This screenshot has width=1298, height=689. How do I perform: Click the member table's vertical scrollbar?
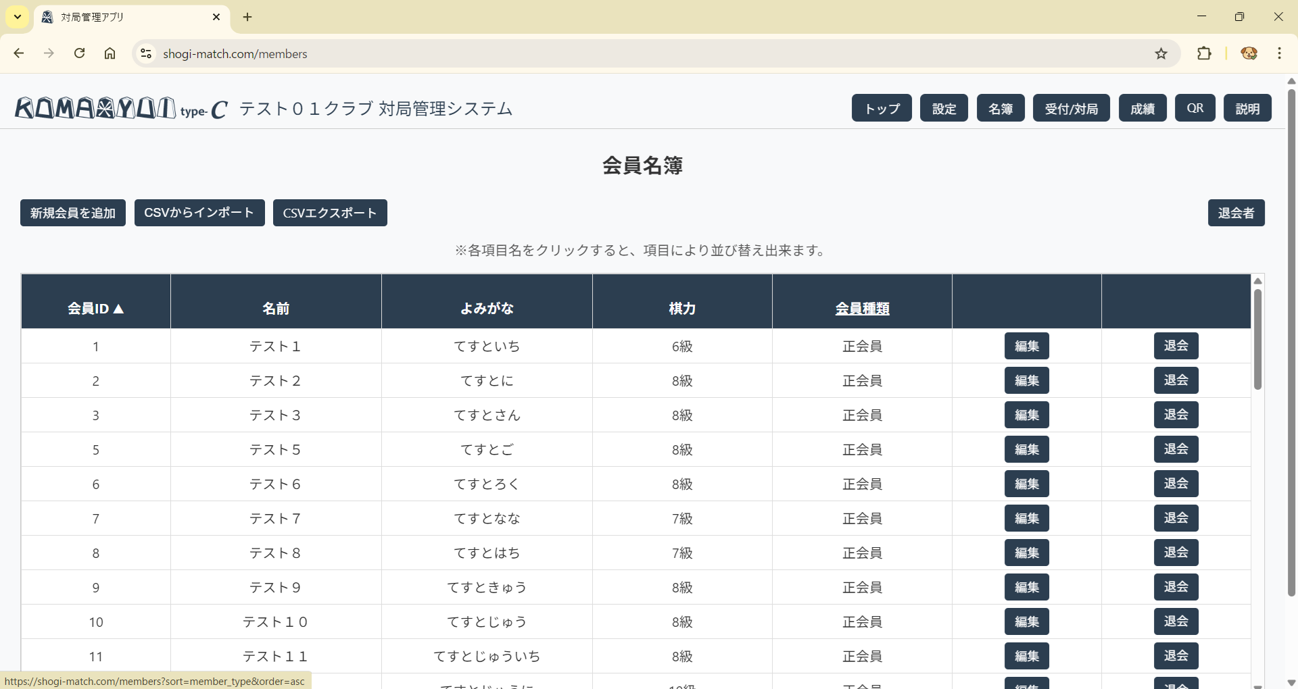click(1257, 339)
